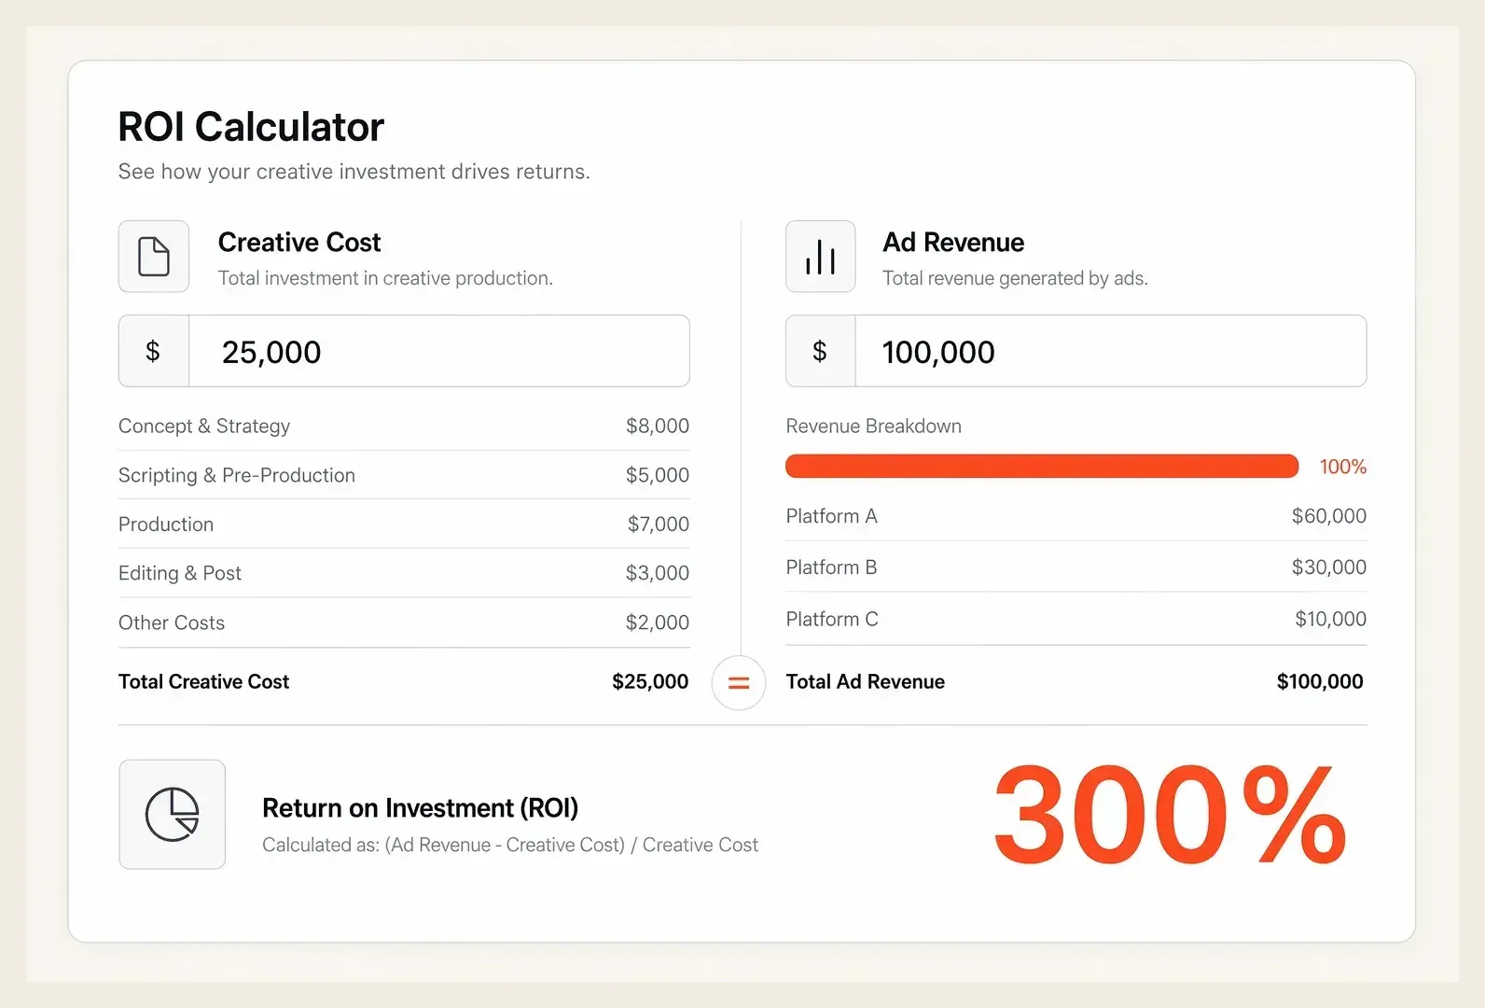1485x1008 pixels.
Task: Select the Other Costs row
Action: [404, 623]
